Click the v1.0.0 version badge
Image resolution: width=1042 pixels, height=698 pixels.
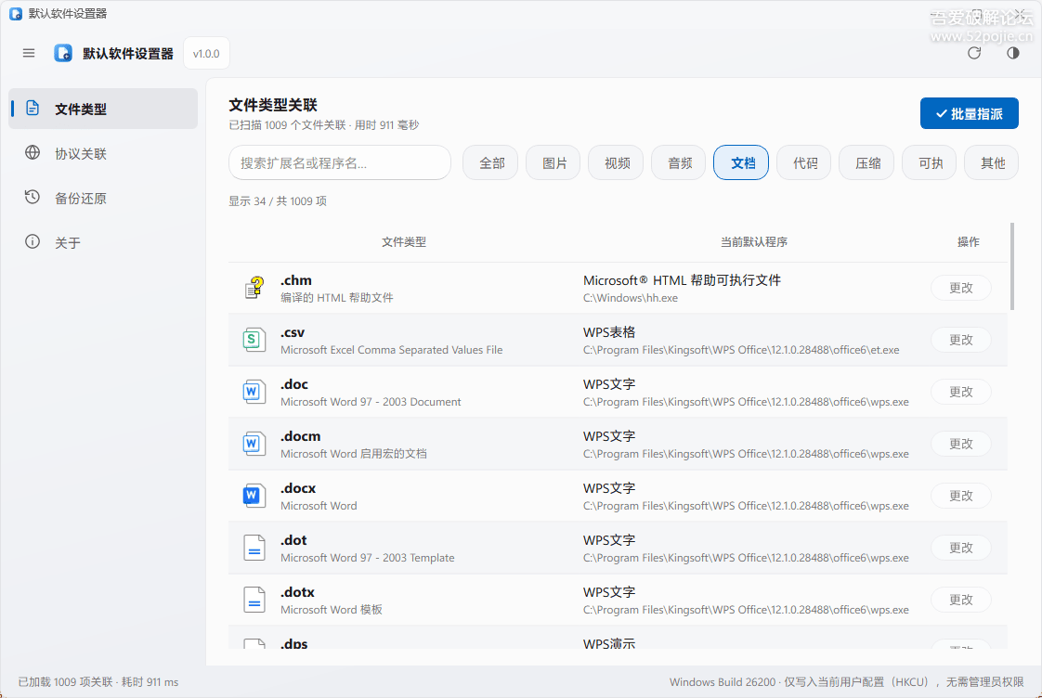206,53
